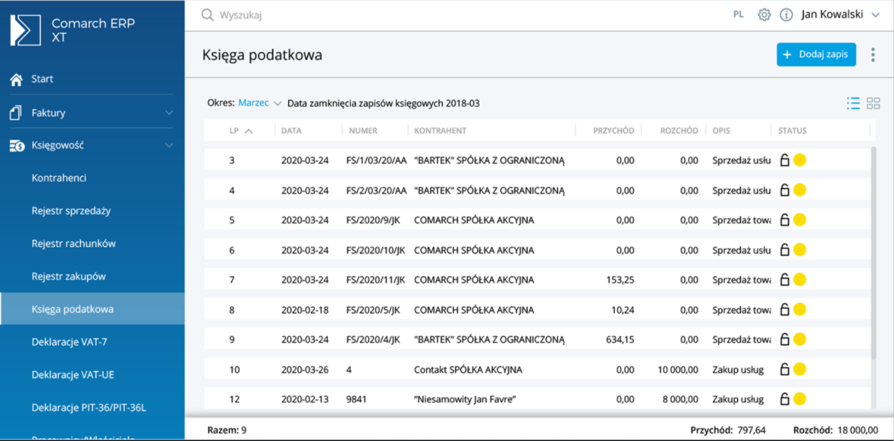Viewport: 894px width, 441px height.
Task: Sort by PRZYCHÓD column header
Action: [x=613, y=130]
